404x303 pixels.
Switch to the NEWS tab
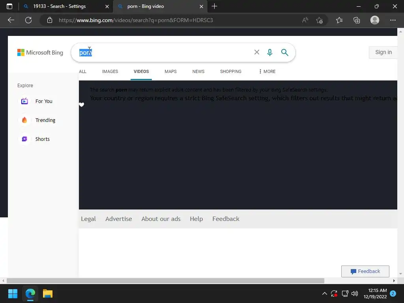click(x=198, y=71)
